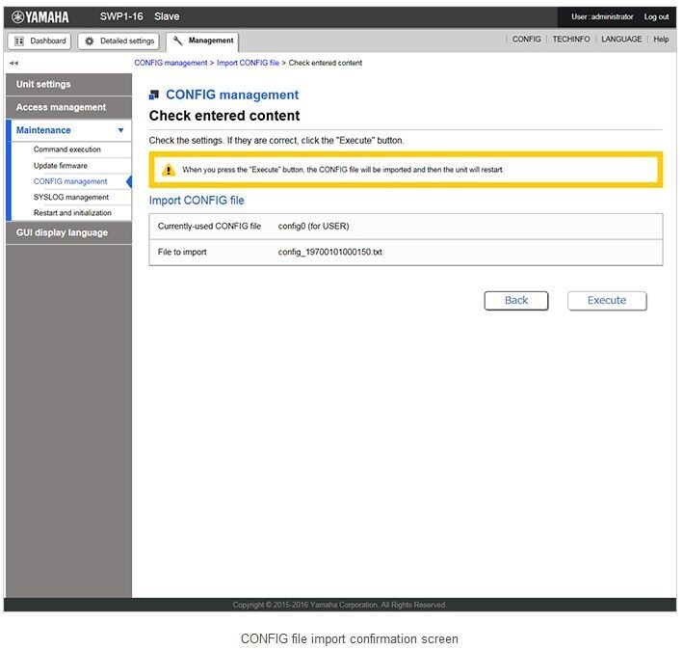Click the Import CONFIG file heading

197,201
